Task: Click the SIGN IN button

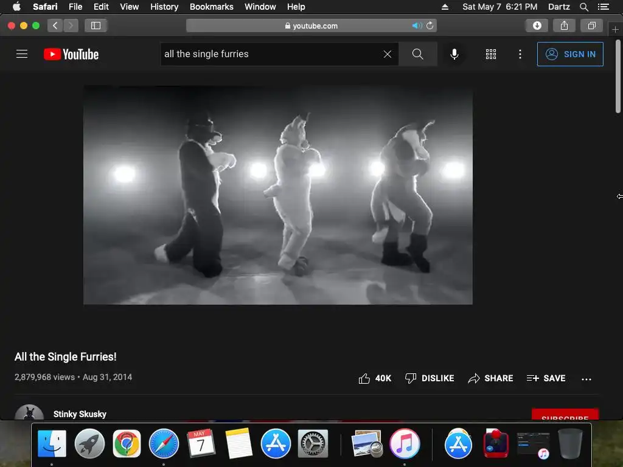Action: (x=570, y=54)
